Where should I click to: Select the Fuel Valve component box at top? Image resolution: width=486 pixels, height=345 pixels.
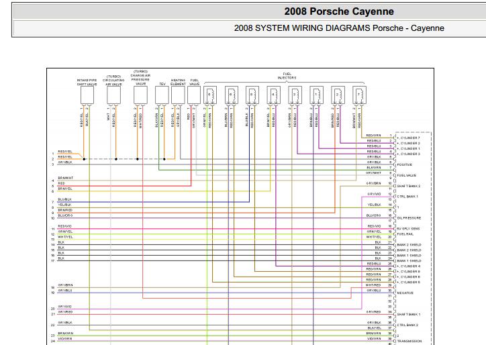coord(194,95)
